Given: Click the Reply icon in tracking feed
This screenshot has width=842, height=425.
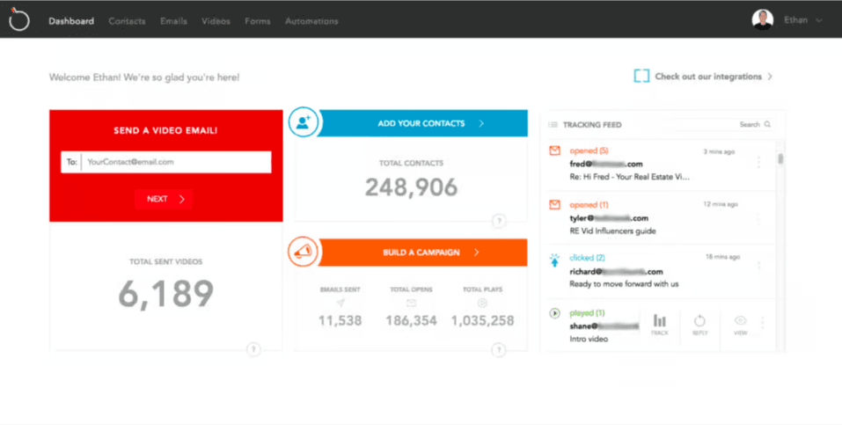Looking at the screenshot, I should pyautogui.click(x=700, y=324).
